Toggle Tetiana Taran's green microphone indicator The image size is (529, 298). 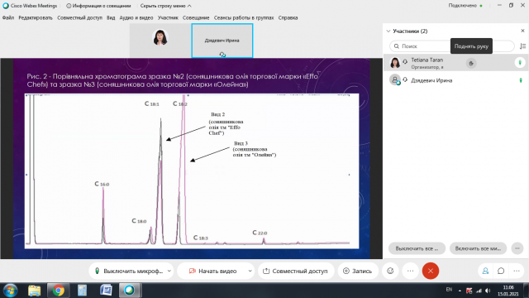click(x=520, y=63)
